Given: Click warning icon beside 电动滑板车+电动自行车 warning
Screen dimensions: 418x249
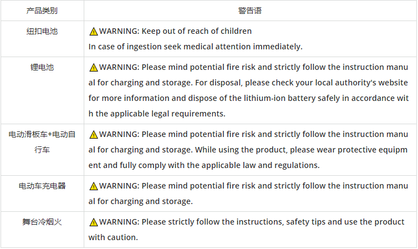Looking at the screenshot, I should coord(94,135).
